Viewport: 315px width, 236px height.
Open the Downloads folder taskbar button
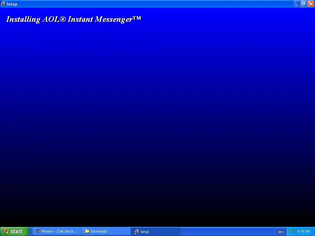[x=106, y=231]
